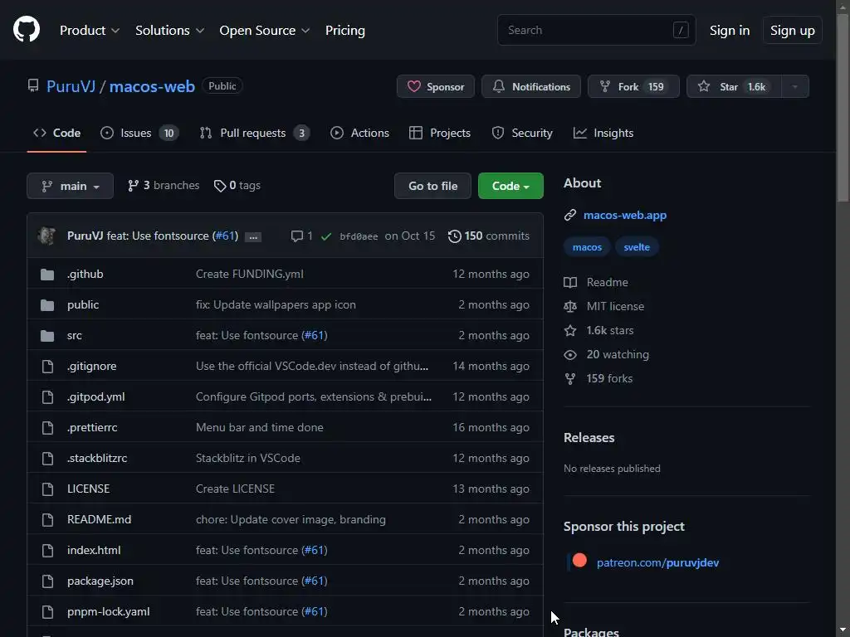Focus the Search input field
Viewport: 850px width, 637px height.
tap(596, 31)
